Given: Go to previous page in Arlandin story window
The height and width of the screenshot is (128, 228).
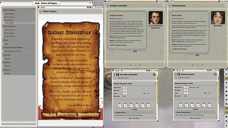Looking at the screenshot, I should [130, 65].
